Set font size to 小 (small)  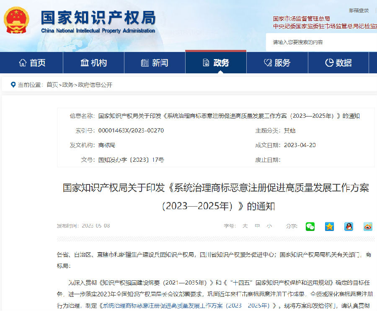click(269, 226)
